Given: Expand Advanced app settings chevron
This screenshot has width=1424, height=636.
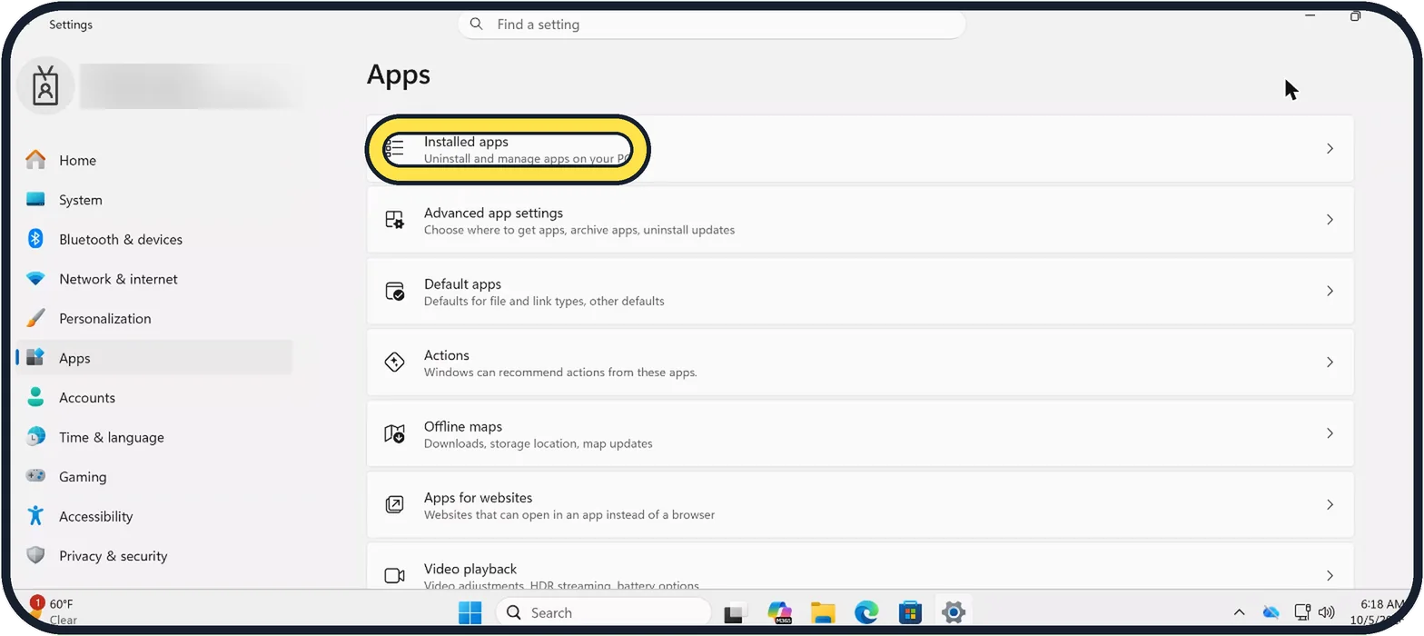Looking at the screenshot, I should (x=1330, y=220).
